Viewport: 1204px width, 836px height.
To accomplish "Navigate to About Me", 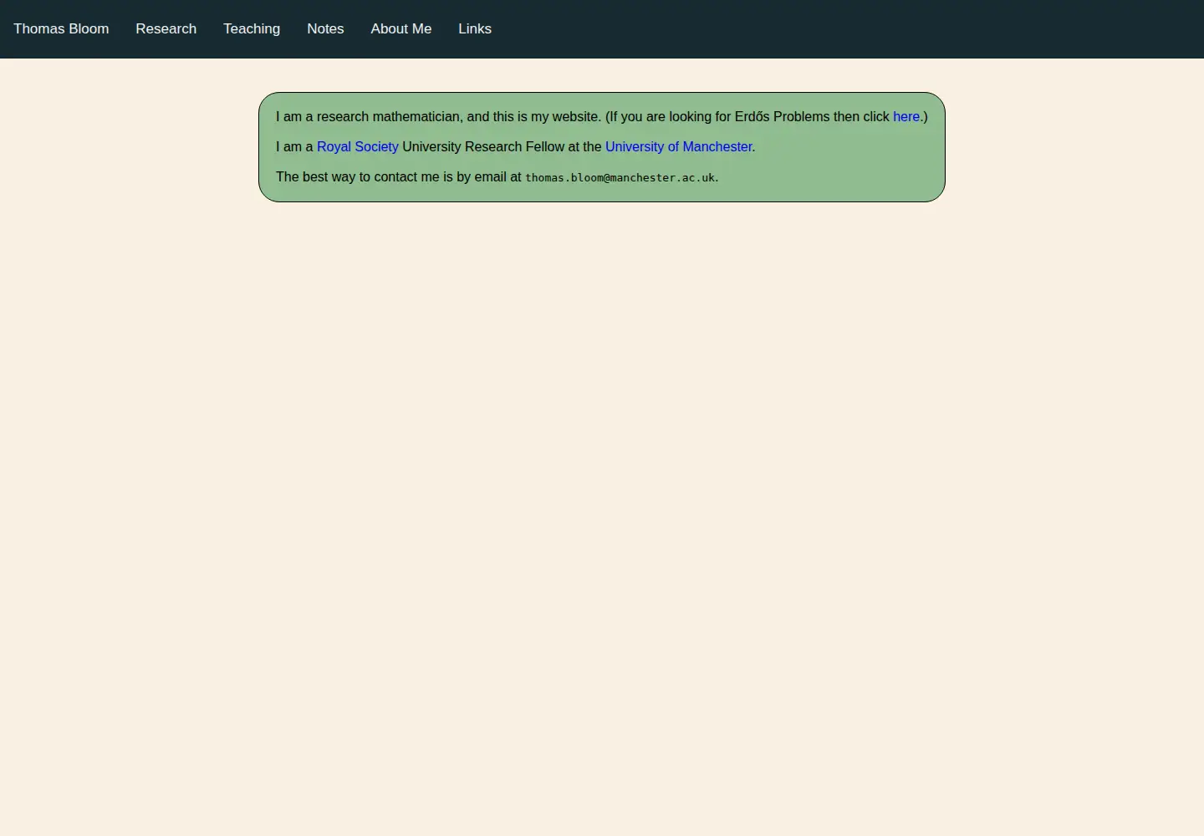I will pyautogui.click(x=401, y=28).
